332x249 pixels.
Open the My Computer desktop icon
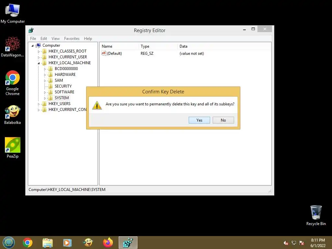(13, 13)
